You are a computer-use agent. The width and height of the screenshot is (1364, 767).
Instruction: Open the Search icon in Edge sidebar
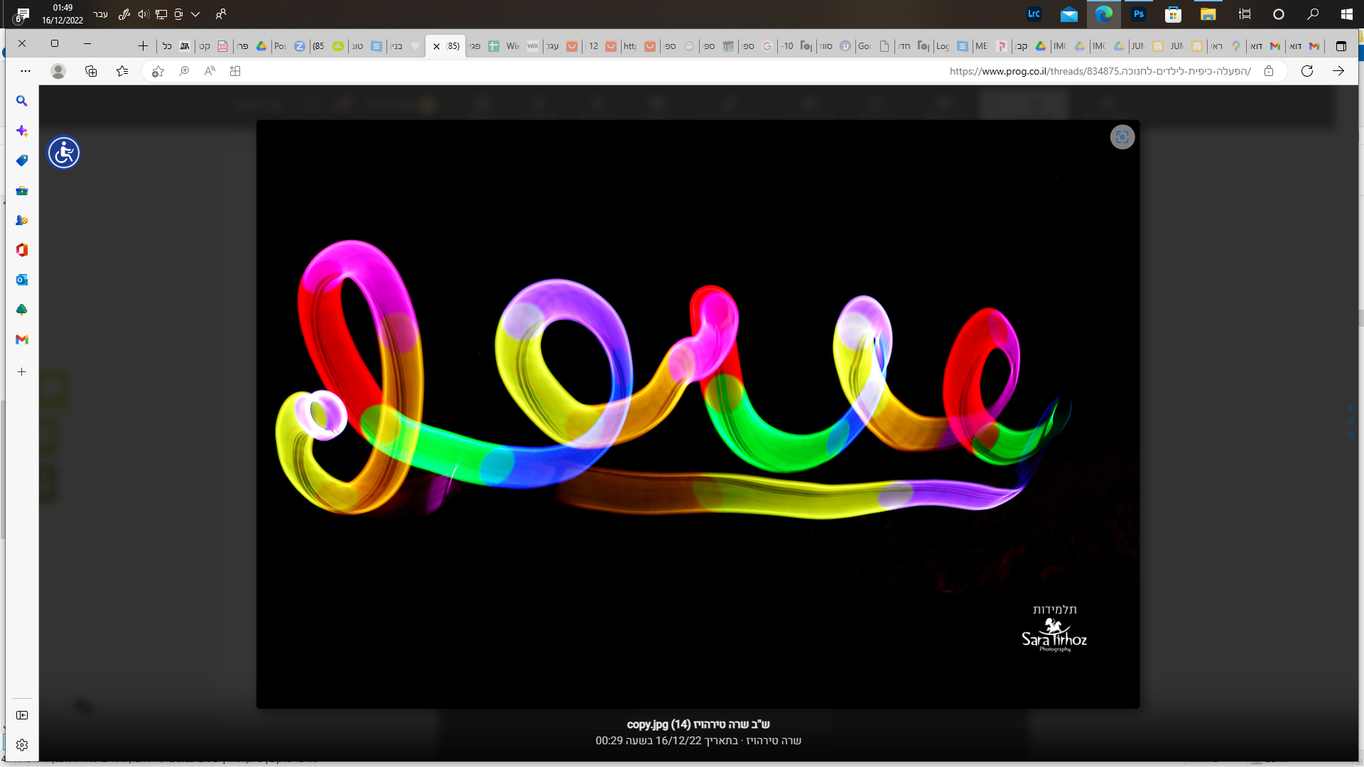pos(22,101)
